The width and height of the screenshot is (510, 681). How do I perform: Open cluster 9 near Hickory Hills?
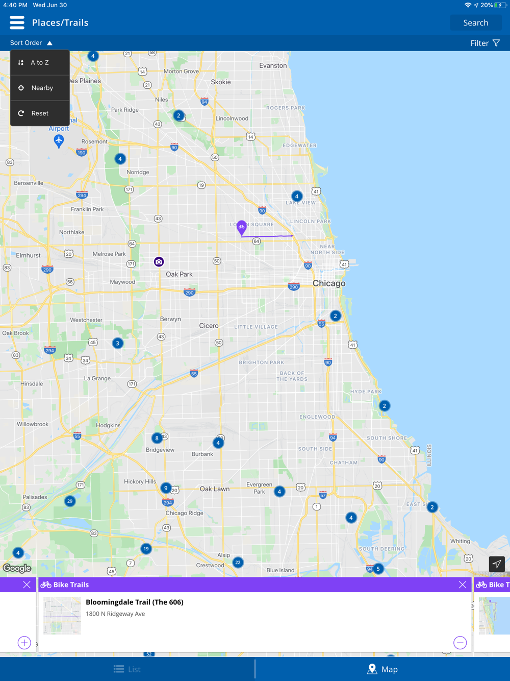[x=166, y=488]
